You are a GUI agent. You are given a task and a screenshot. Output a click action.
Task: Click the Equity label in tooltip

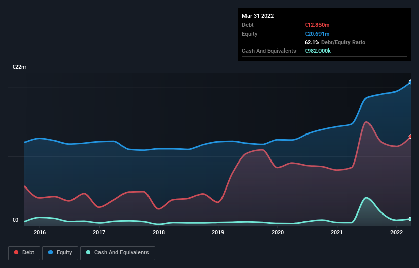250,34
